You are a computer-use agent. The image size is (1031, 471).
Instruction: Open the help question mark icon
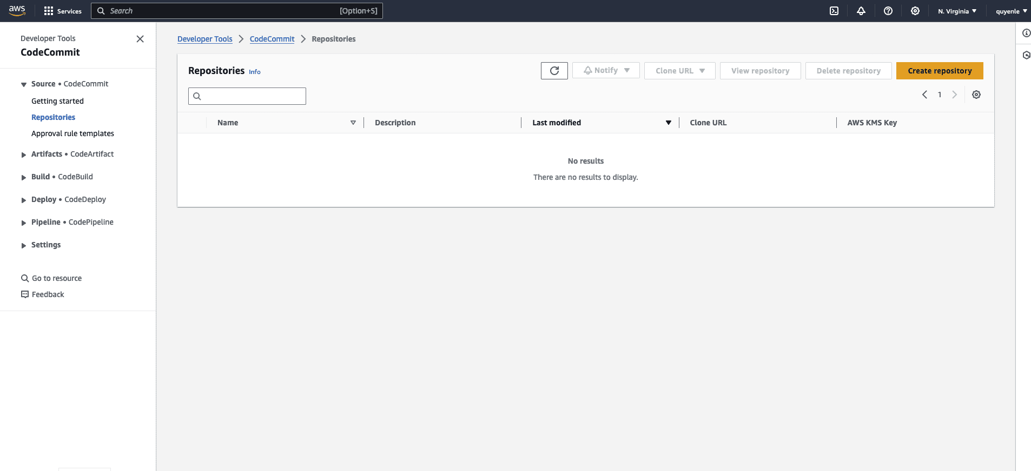pyautogui.click(x=888, y=11)
